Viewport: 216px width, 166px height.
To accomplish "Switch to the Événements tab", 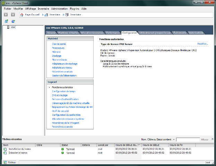I will click(x=180, y=33).
